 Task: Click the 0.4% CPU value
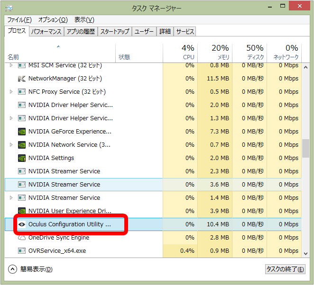187,251
